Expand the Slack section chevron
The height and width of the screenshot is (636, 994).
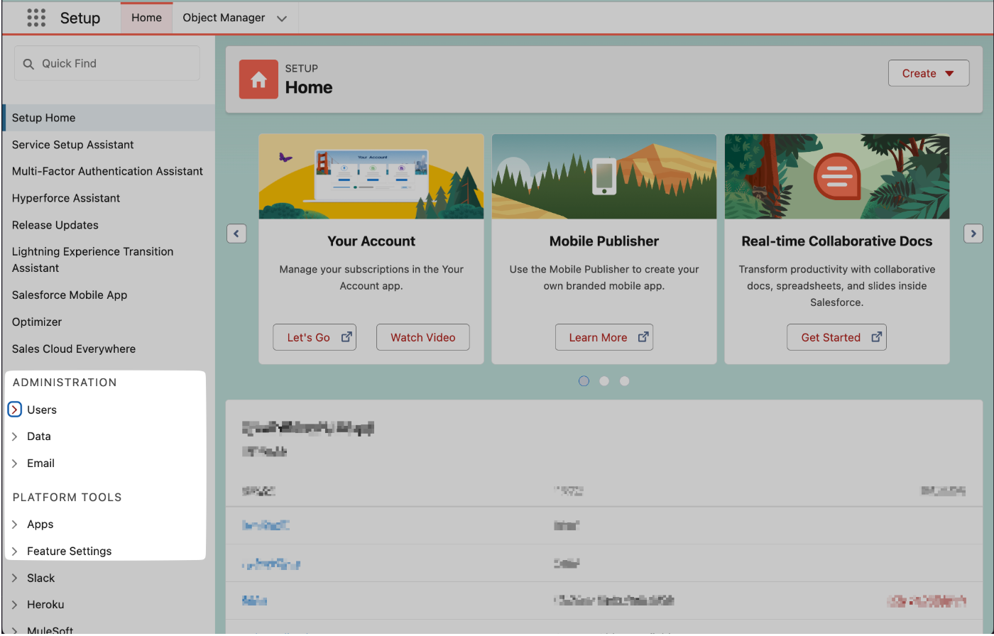coord(15,579)
